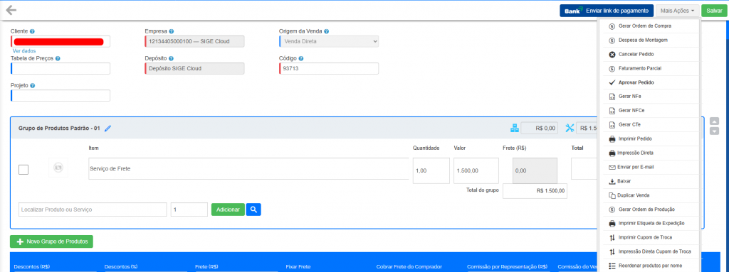The image size is (729, 272).
Task: Focus the Localizar Produto ou Serviço field
Action: [93, 210]
